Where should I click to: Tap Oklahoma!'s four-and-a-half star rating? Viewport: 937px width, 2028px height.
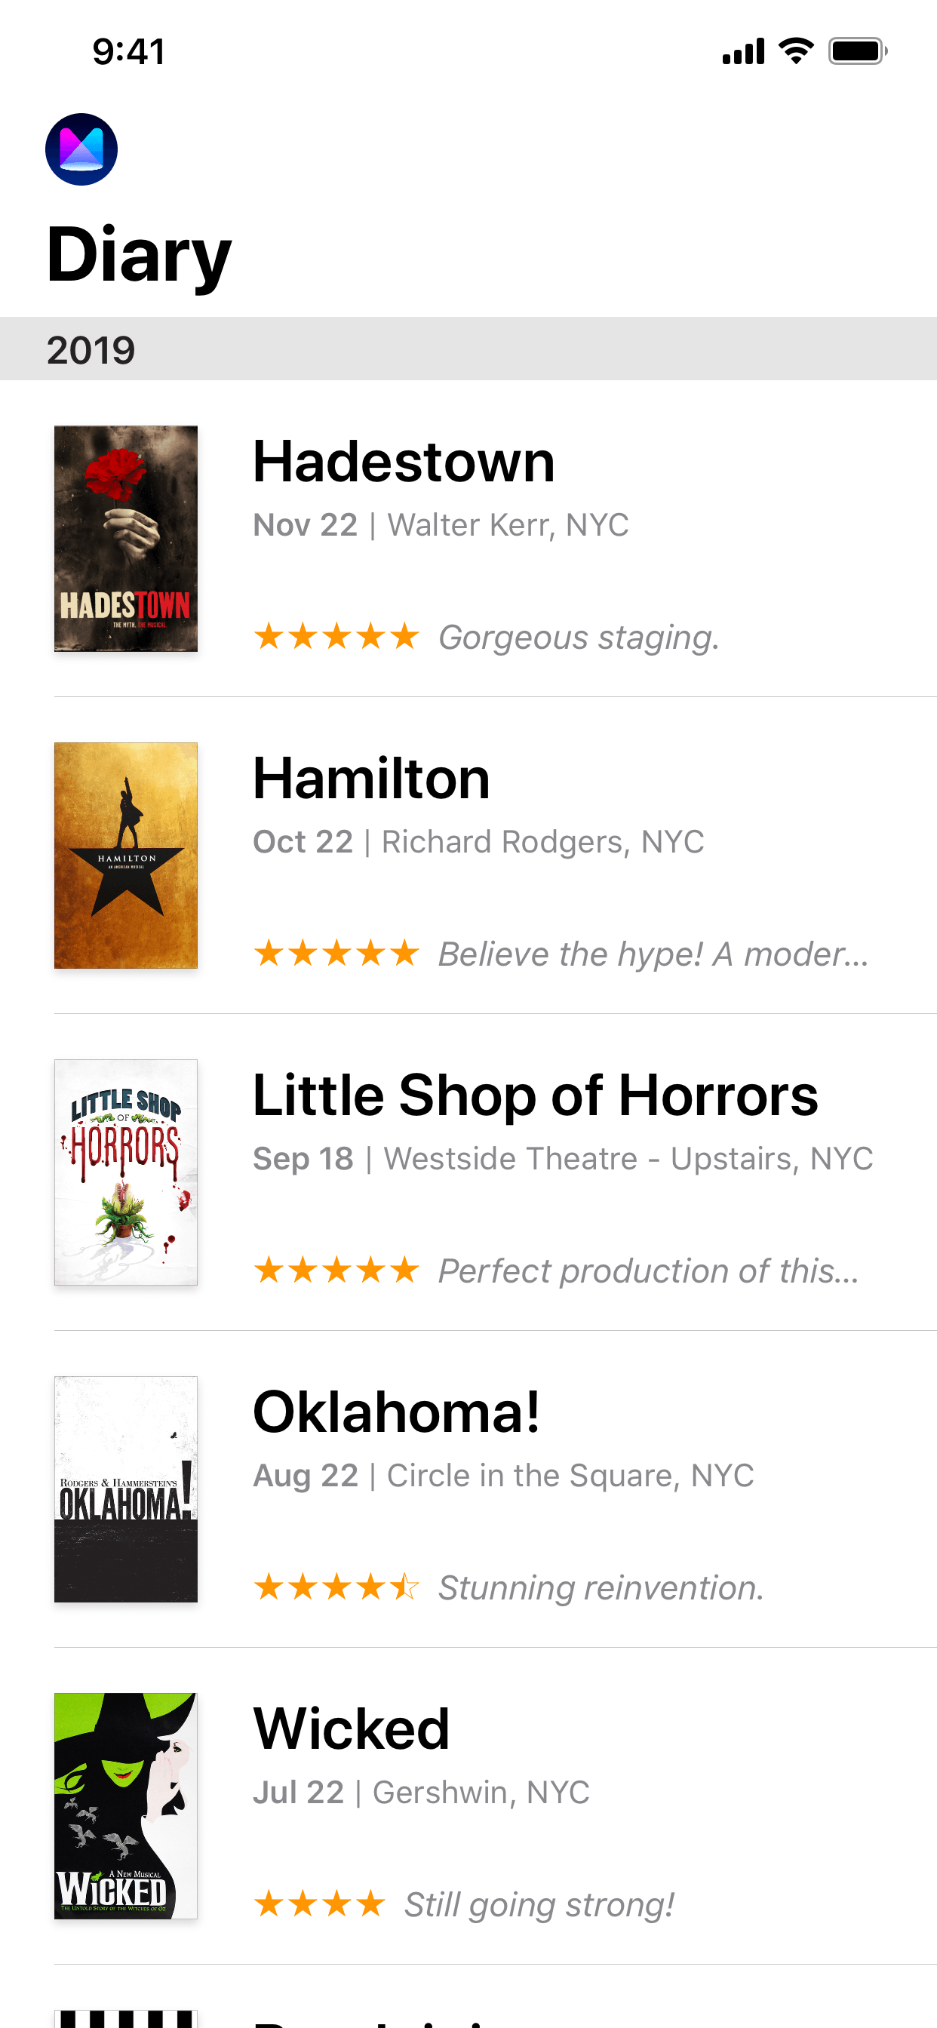click(x=336, y=1587)
